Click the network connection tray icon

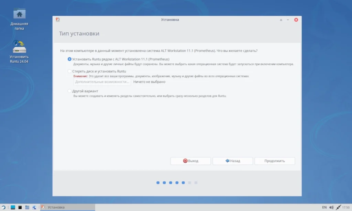[338, 208]
